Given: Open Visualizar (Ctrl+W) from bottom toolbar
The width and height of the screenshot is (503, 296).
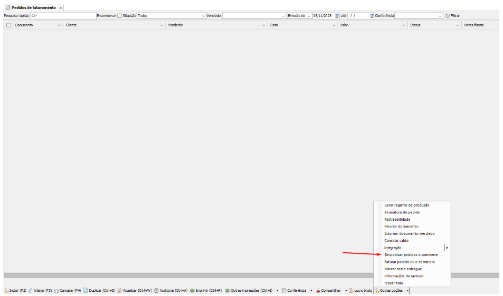Looking at the screenshot, I should tap(120, 290).
